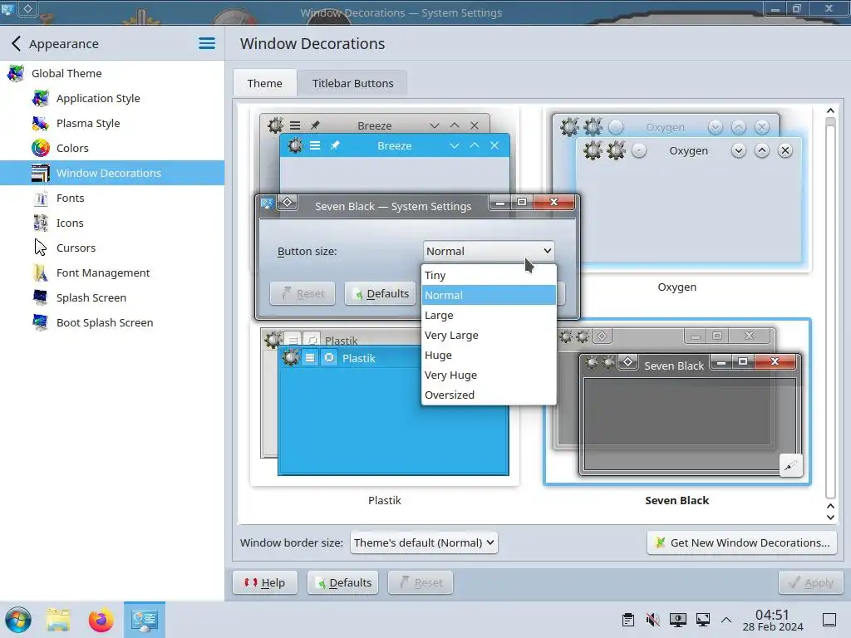Viewport: 851px width, 638px height.
Task: Click the muted volume tray icon
Action: pos(653,620)
